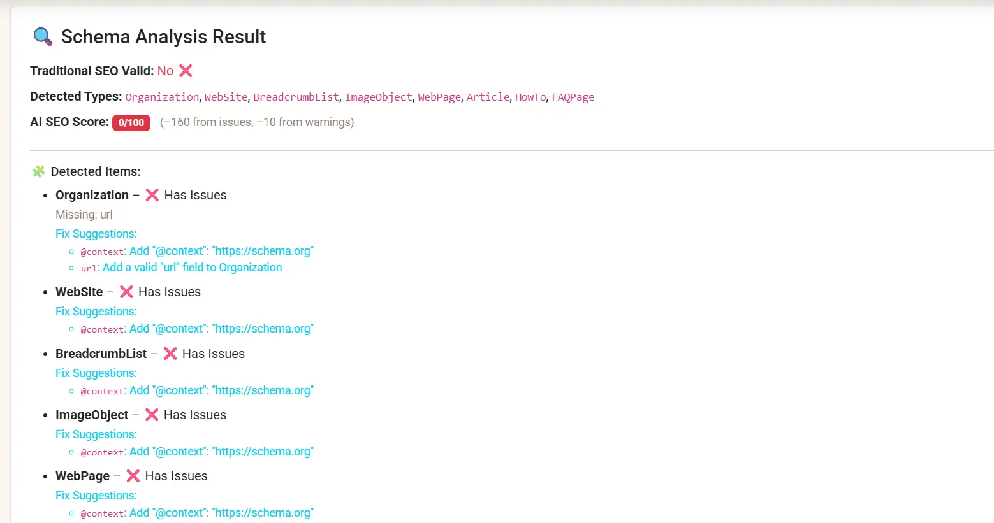The height and width of the screenshot is (523, 994).
Task: Click 'Has Issues' status beside WebSite
Action: [x=170, y=292]
